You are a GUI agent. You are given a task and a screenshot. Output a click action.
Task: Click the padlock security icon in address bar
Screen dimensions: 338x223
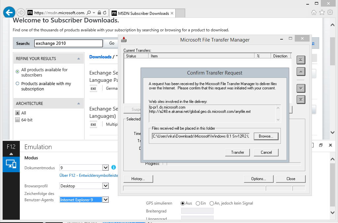[x=99, y=13]
